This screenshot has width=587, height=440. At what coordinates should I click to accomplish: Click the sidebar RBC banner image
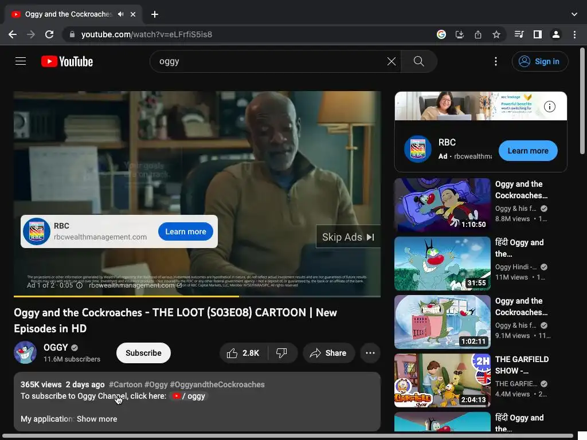[x=481, y=106]
